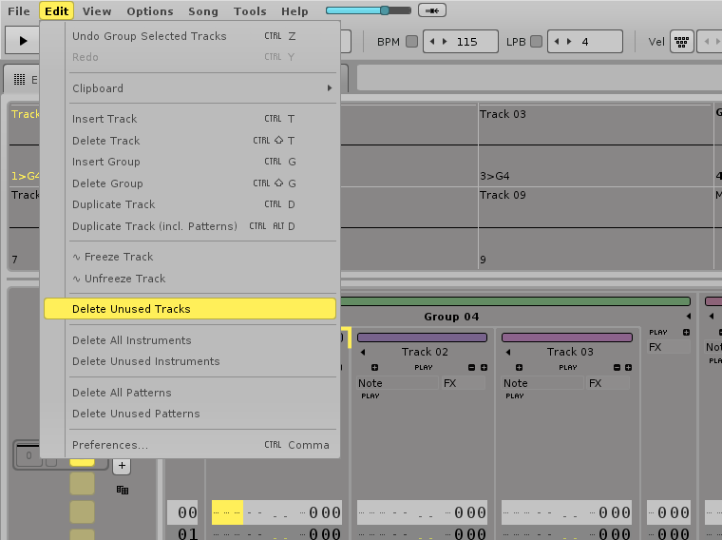The image size is (722, 540).
Task: Choose Delete Unused Instruments
Action: [x=190, y=361]
